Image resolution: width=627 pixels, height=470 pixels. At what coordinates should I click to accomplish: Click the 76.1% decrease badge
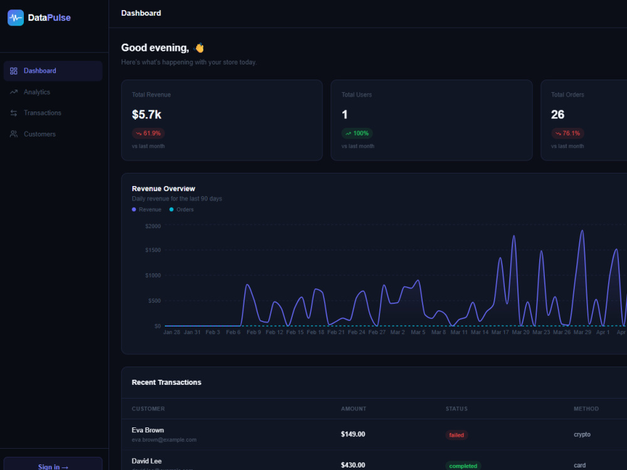pos(567,133)
